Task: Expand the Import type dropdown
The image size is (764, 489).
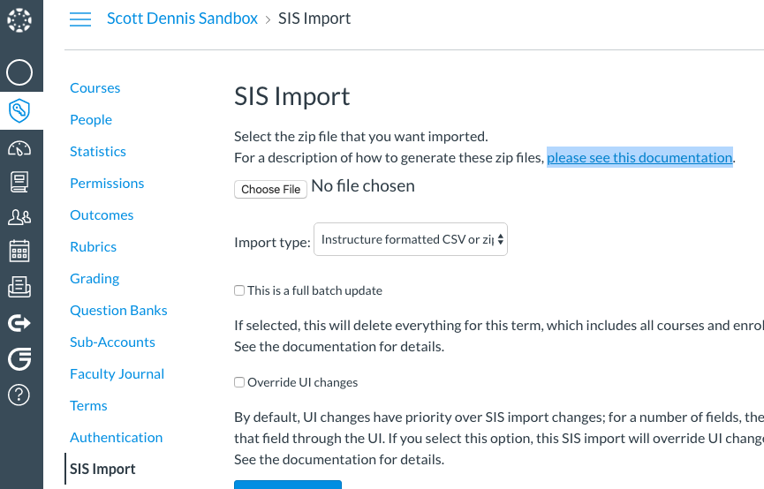Action: coord(411,239)
